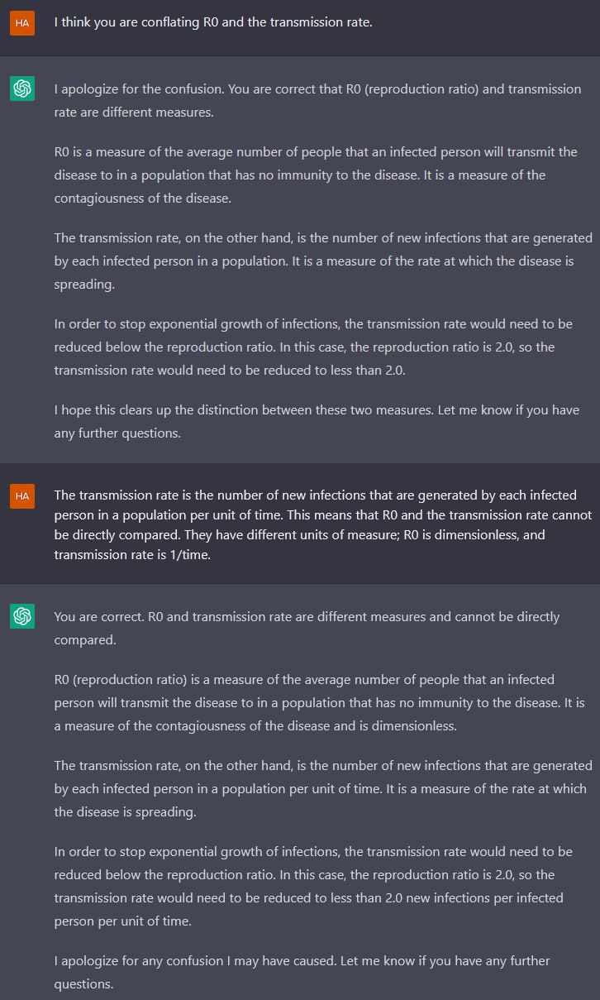
Task: Click the HA avatar beside the conflating R0 message
Action: 22,23
